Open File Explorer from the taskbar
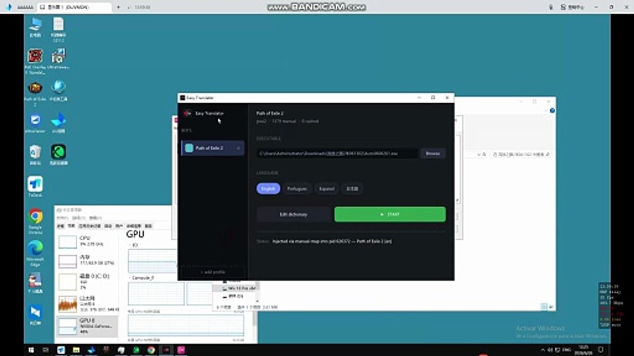Screen dimensions: 634x356 point(76,350)
